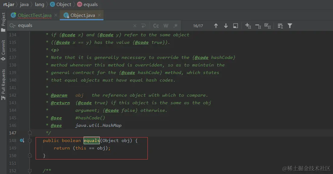The image size is (333, 174).
Task: Click the 'public' keyword on line 148
Action: (x=51, y=140)
